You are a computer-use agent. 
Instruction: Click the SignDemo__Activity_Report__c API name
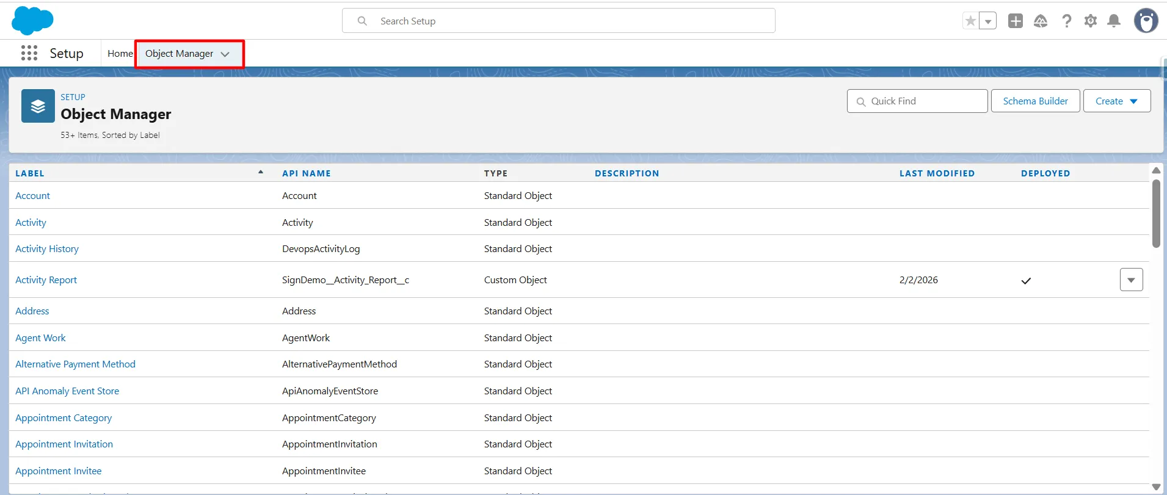click(x=346, y=280)
